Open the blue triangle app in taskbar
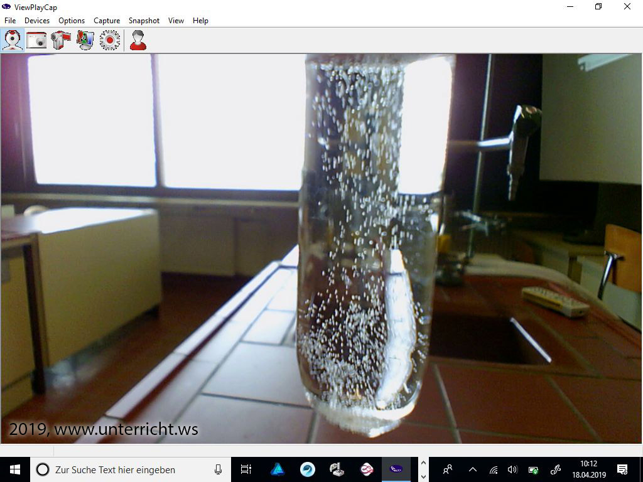The width and height of the screenshot is (643, 482). point(278,469)
